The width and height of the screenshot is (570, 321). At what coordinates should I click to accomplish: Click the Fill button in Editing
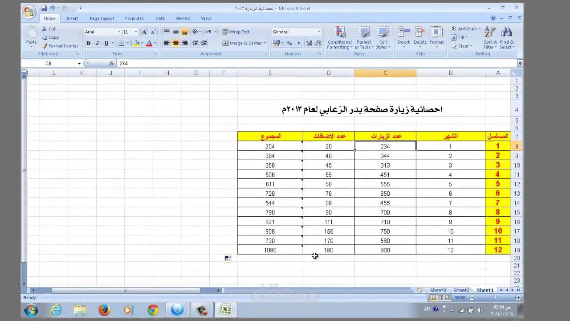(x=460, y=37)
